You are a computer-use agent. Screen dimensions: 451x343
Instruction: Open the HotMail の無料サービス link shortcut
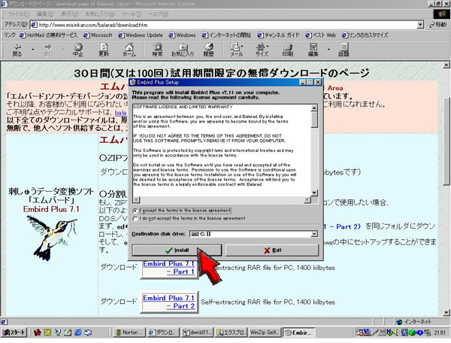coord(49,35)
